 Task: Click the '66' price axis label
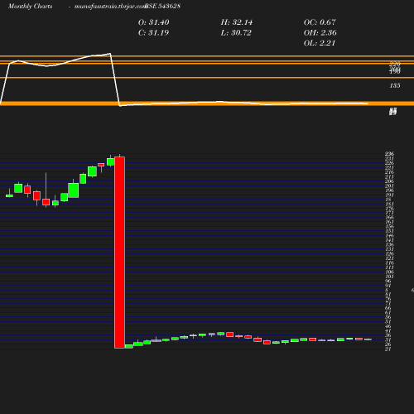click(388, 308)
